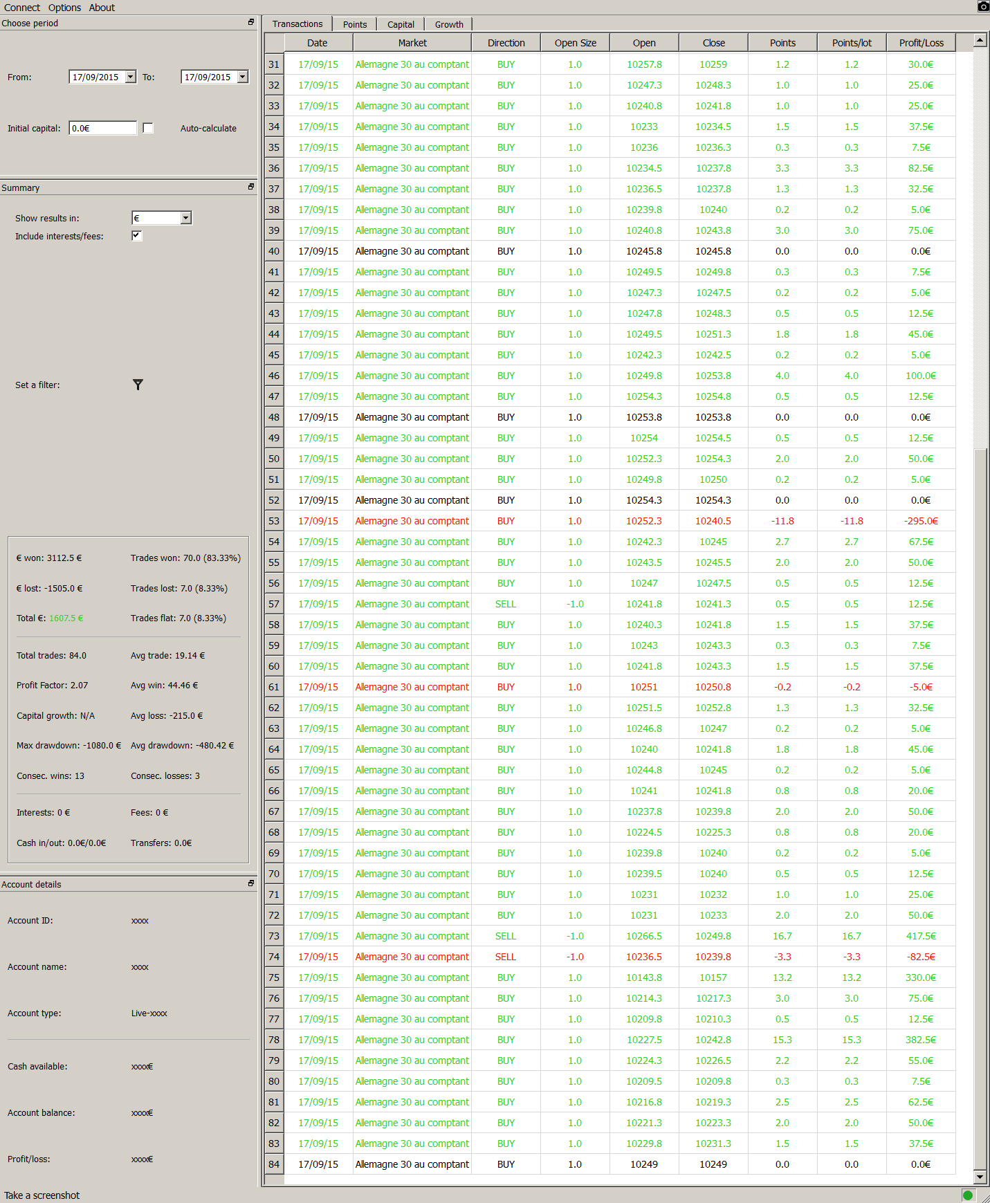This screenshot has width=990, height=1203.
Task: Undock the Account details panel
Action: pos(251,883)
